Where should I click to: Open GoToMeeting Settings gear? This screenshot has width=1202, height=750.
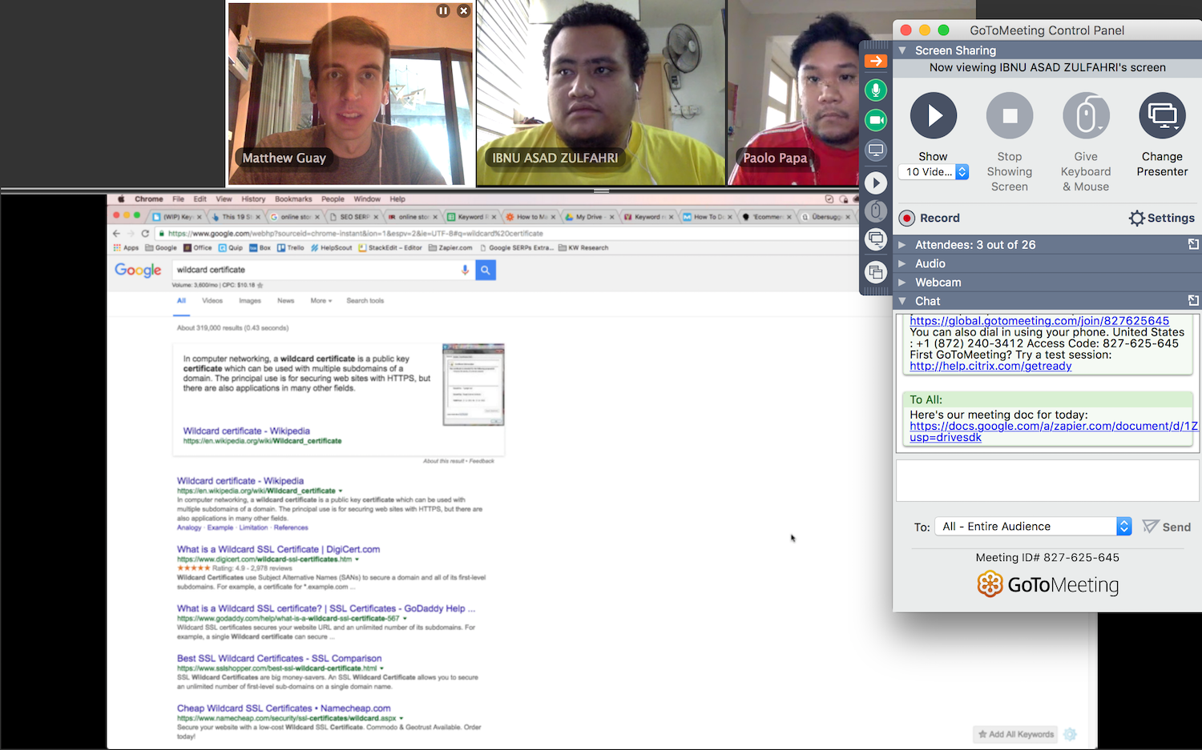coord(1162,218)
